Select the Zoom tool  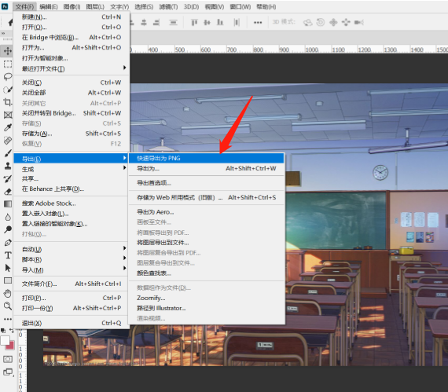tap(7, 306)
